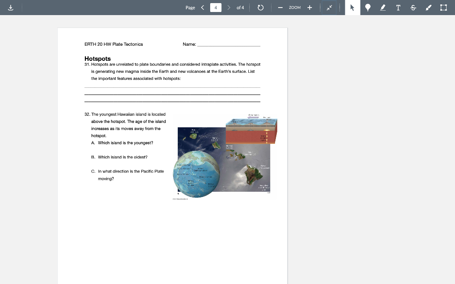
Task: Toggle the shrink-to-fit view icon
Action: (x=329, y=7)
